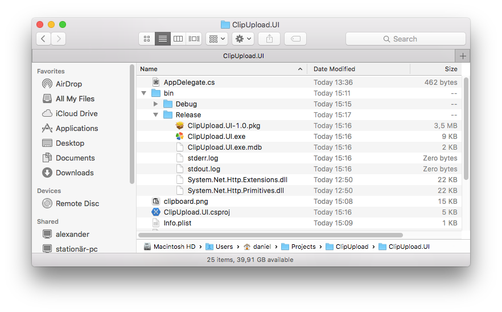Select the ClipUpload.UI tab
Viewport: 502px width, 312px height.
pos(244,56)
